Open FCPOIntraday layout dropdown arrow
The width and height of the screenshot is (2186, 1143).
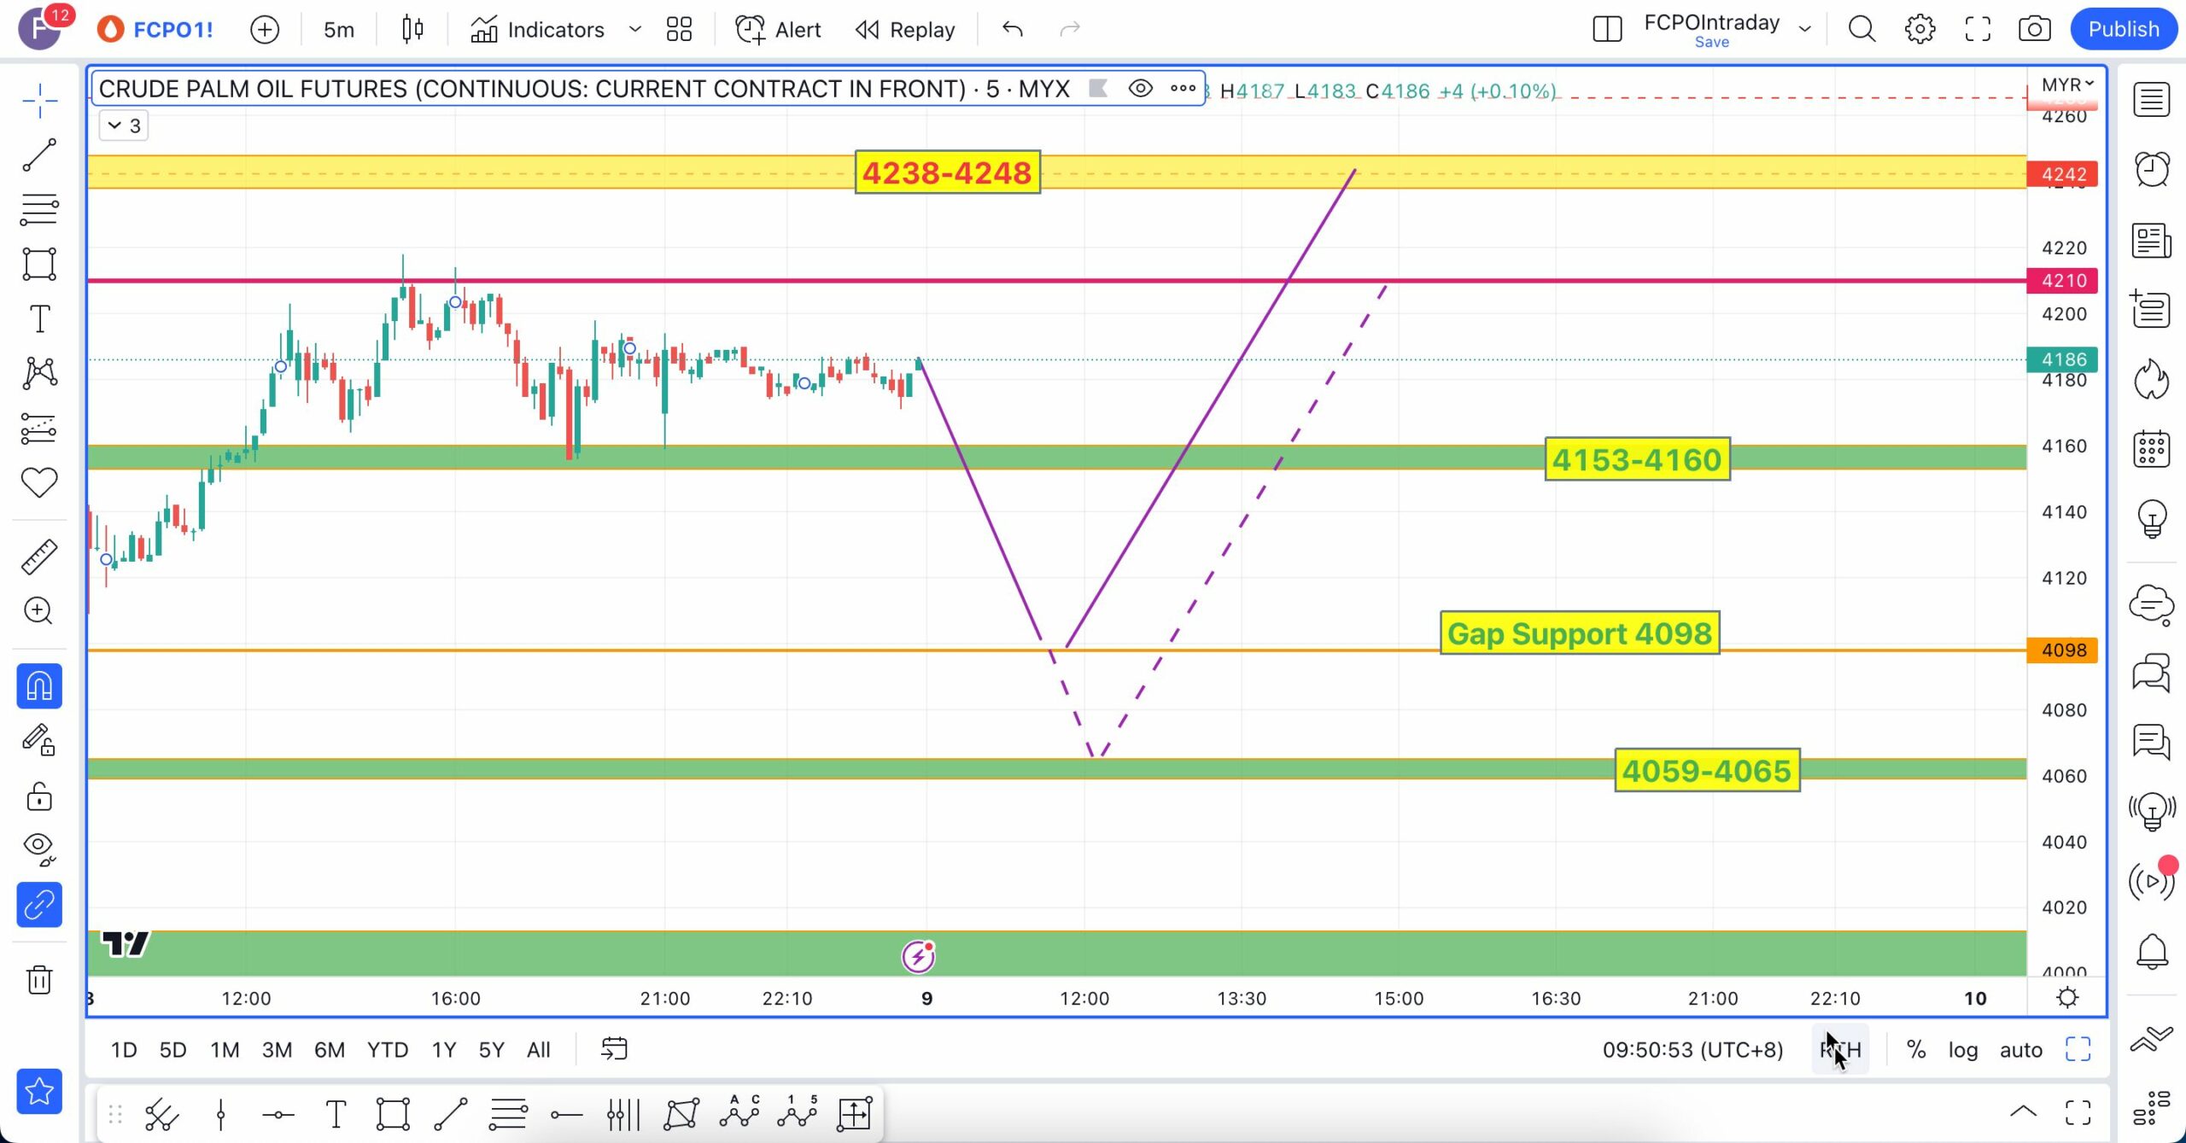[x=1804, y=29]
